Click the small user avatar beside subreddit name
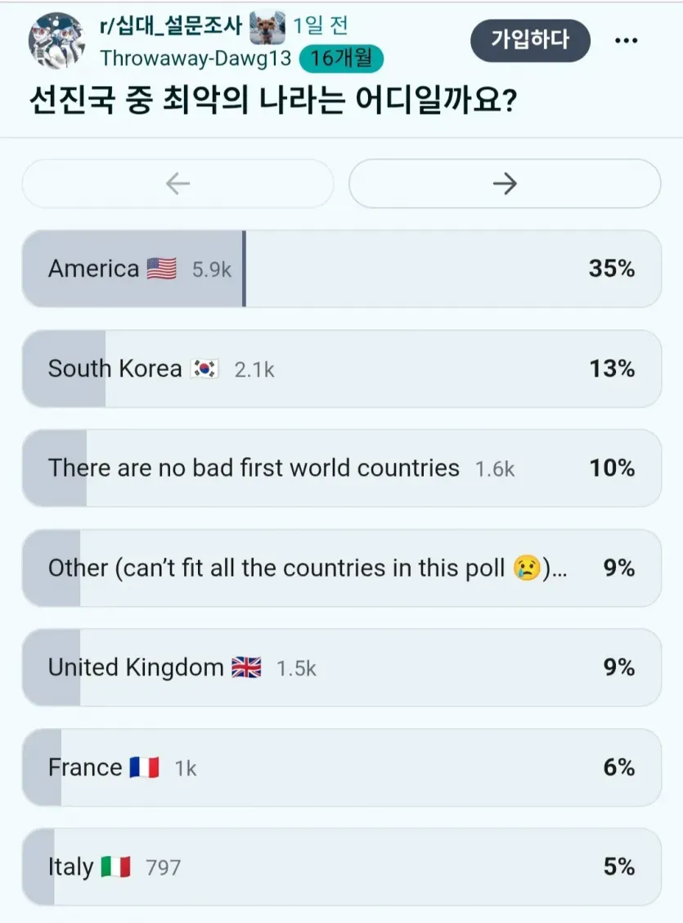Viewport: 683px width, 923px height. coord(267,27)
